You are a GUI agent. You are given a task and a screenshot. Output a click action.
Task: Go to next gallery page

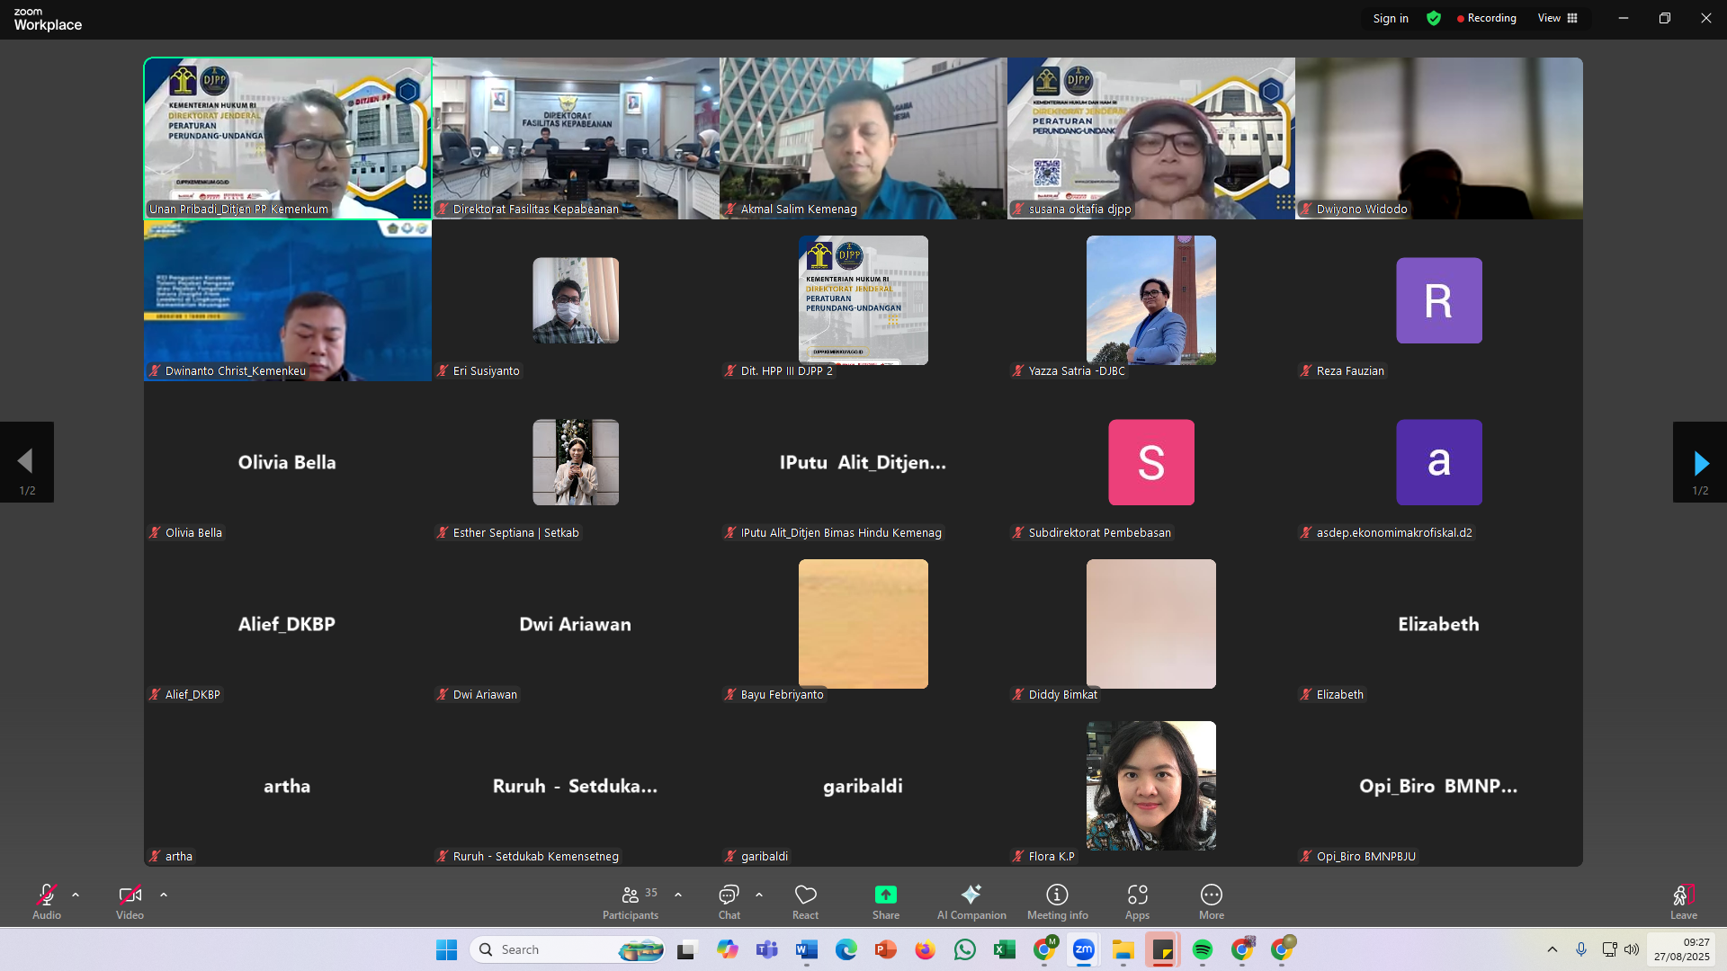(1699, 463)
